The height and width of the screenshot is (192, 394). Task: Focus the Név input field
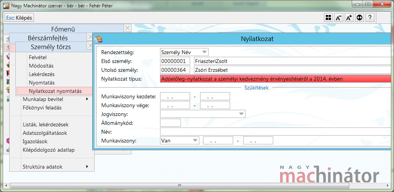click(x=275, y=132)
